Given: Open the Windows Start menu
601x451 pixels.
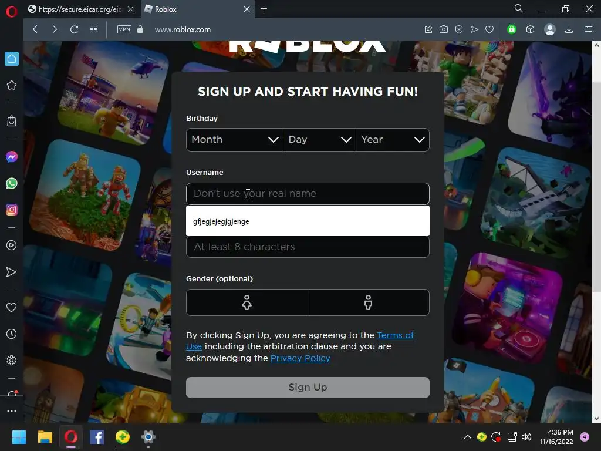Looking at the screenshot, I should [19, 437].
